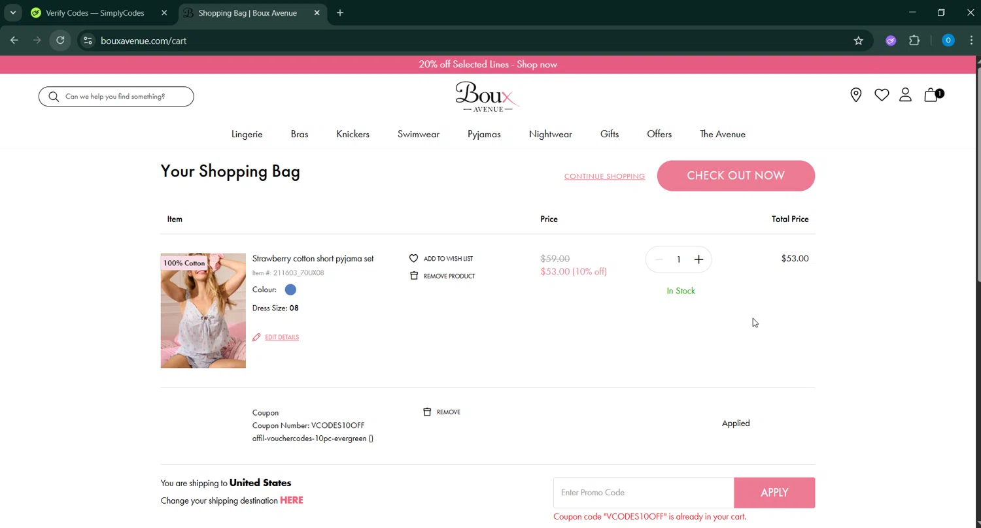
Task: Click the pencil icon beside Edit Details
Action: [x=256, y=337]
